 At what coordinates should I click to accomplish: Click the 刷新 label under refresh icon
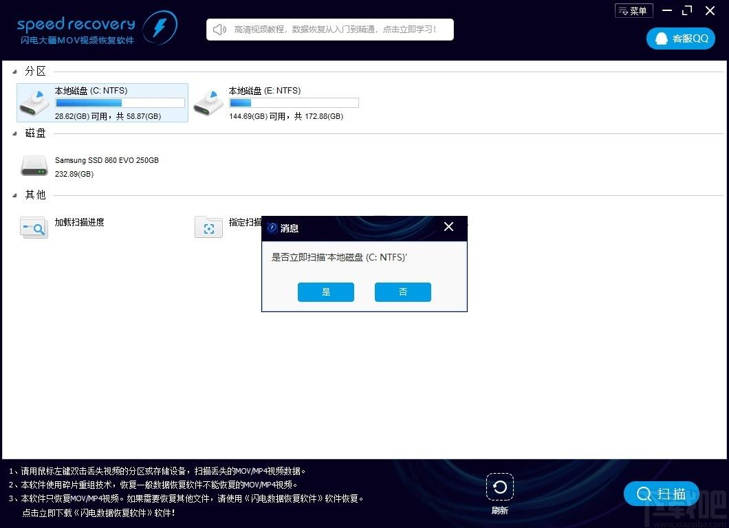(x=500, y=510)
